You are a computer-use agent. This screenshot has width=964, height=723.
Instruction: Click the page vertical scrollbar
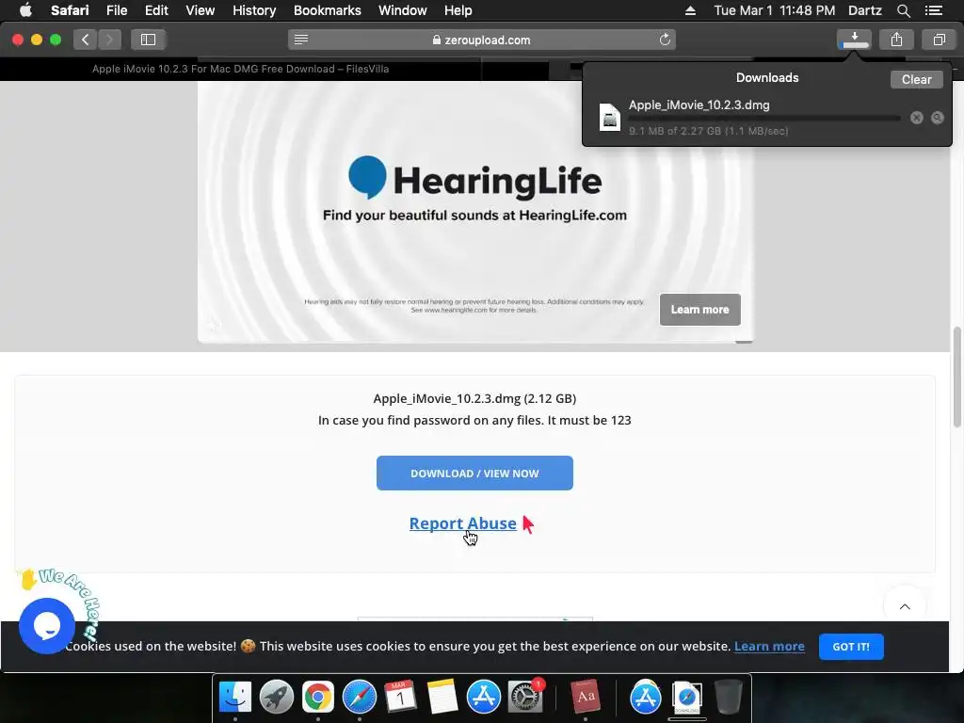[956, 377]
